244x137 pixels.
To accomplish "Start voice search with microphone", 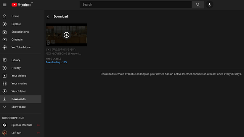I will pos(209,5).
